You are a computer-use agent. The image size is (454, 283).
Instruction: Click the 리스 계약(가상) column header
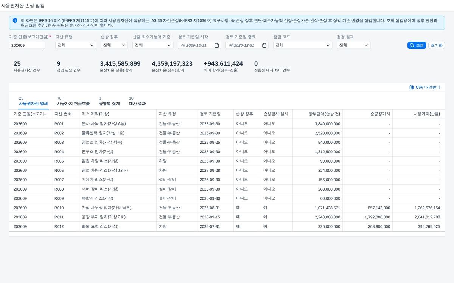pyautogui.click(x=118, y=114)
